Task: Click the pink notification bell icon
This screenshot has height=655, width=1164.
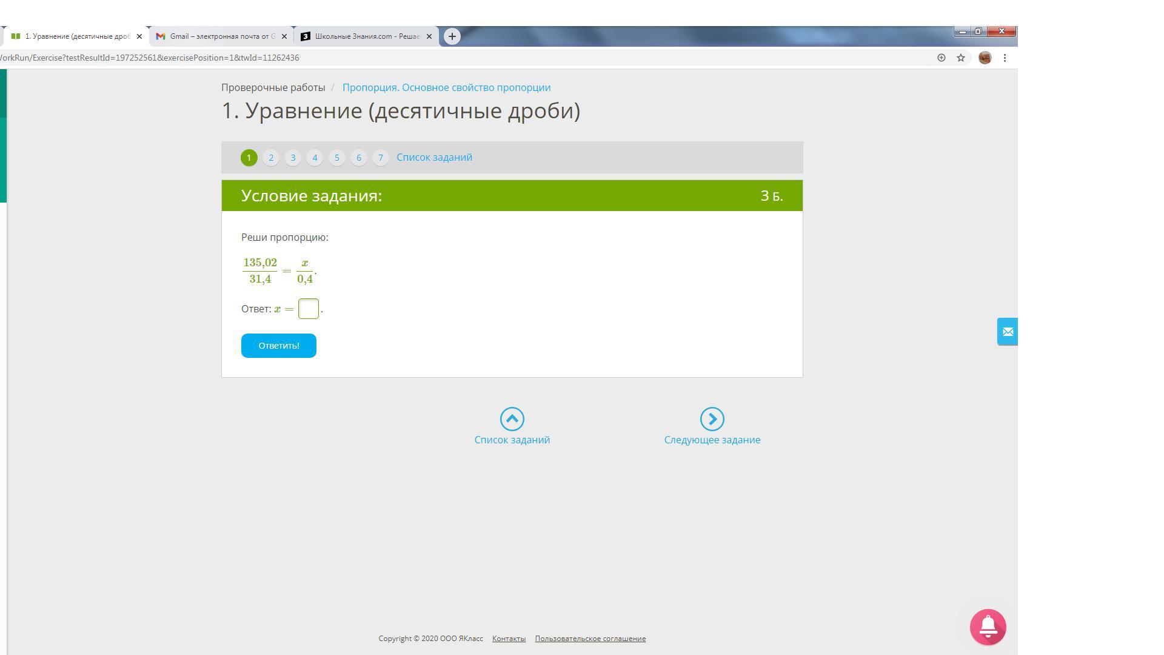Action: 988,627
